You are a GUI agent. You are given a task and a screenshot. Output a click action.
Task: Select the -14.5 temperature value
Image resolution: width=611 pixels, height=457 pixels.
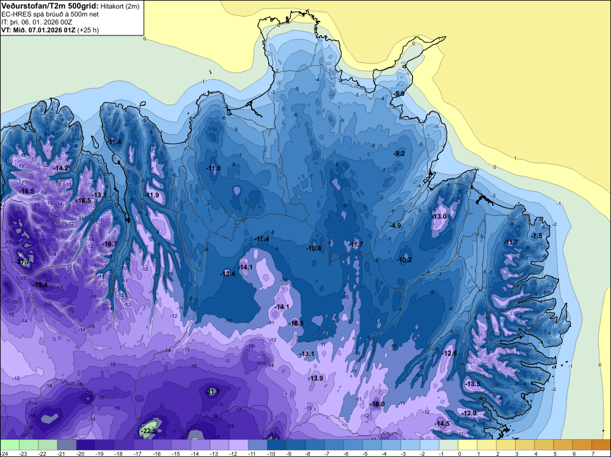click(442, 423)
